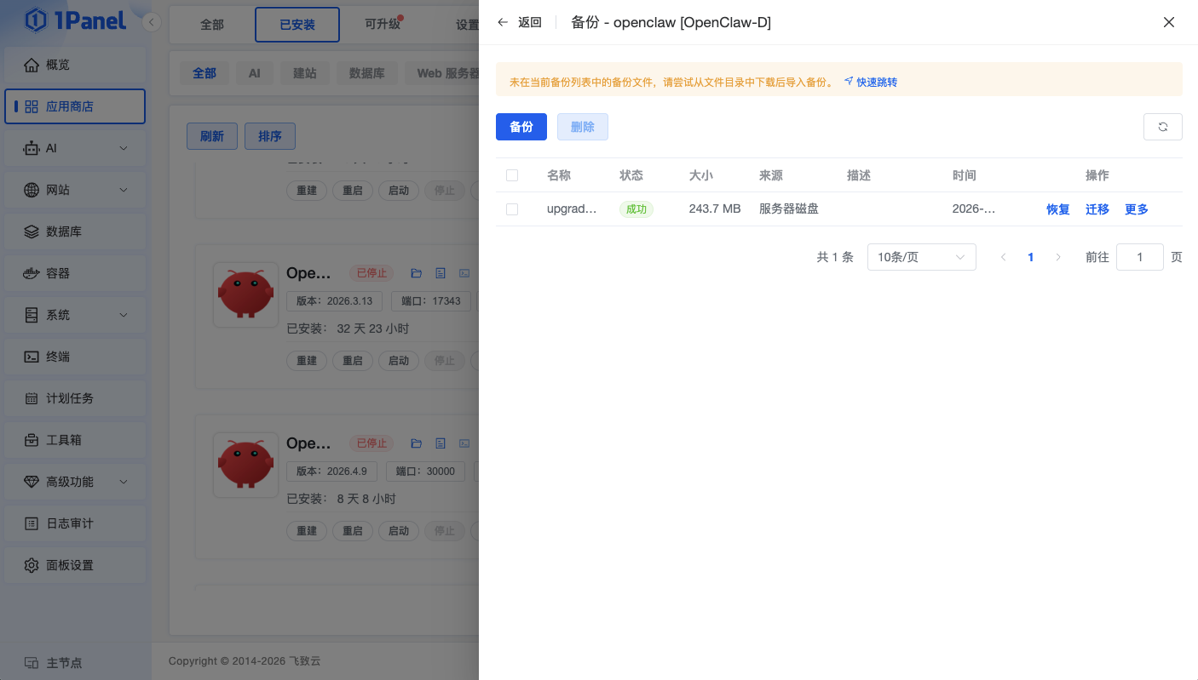This screenshot has height=680, width=1198.
Task: Switch to the 可升级 upgradable tab
Action: [383, 25]
